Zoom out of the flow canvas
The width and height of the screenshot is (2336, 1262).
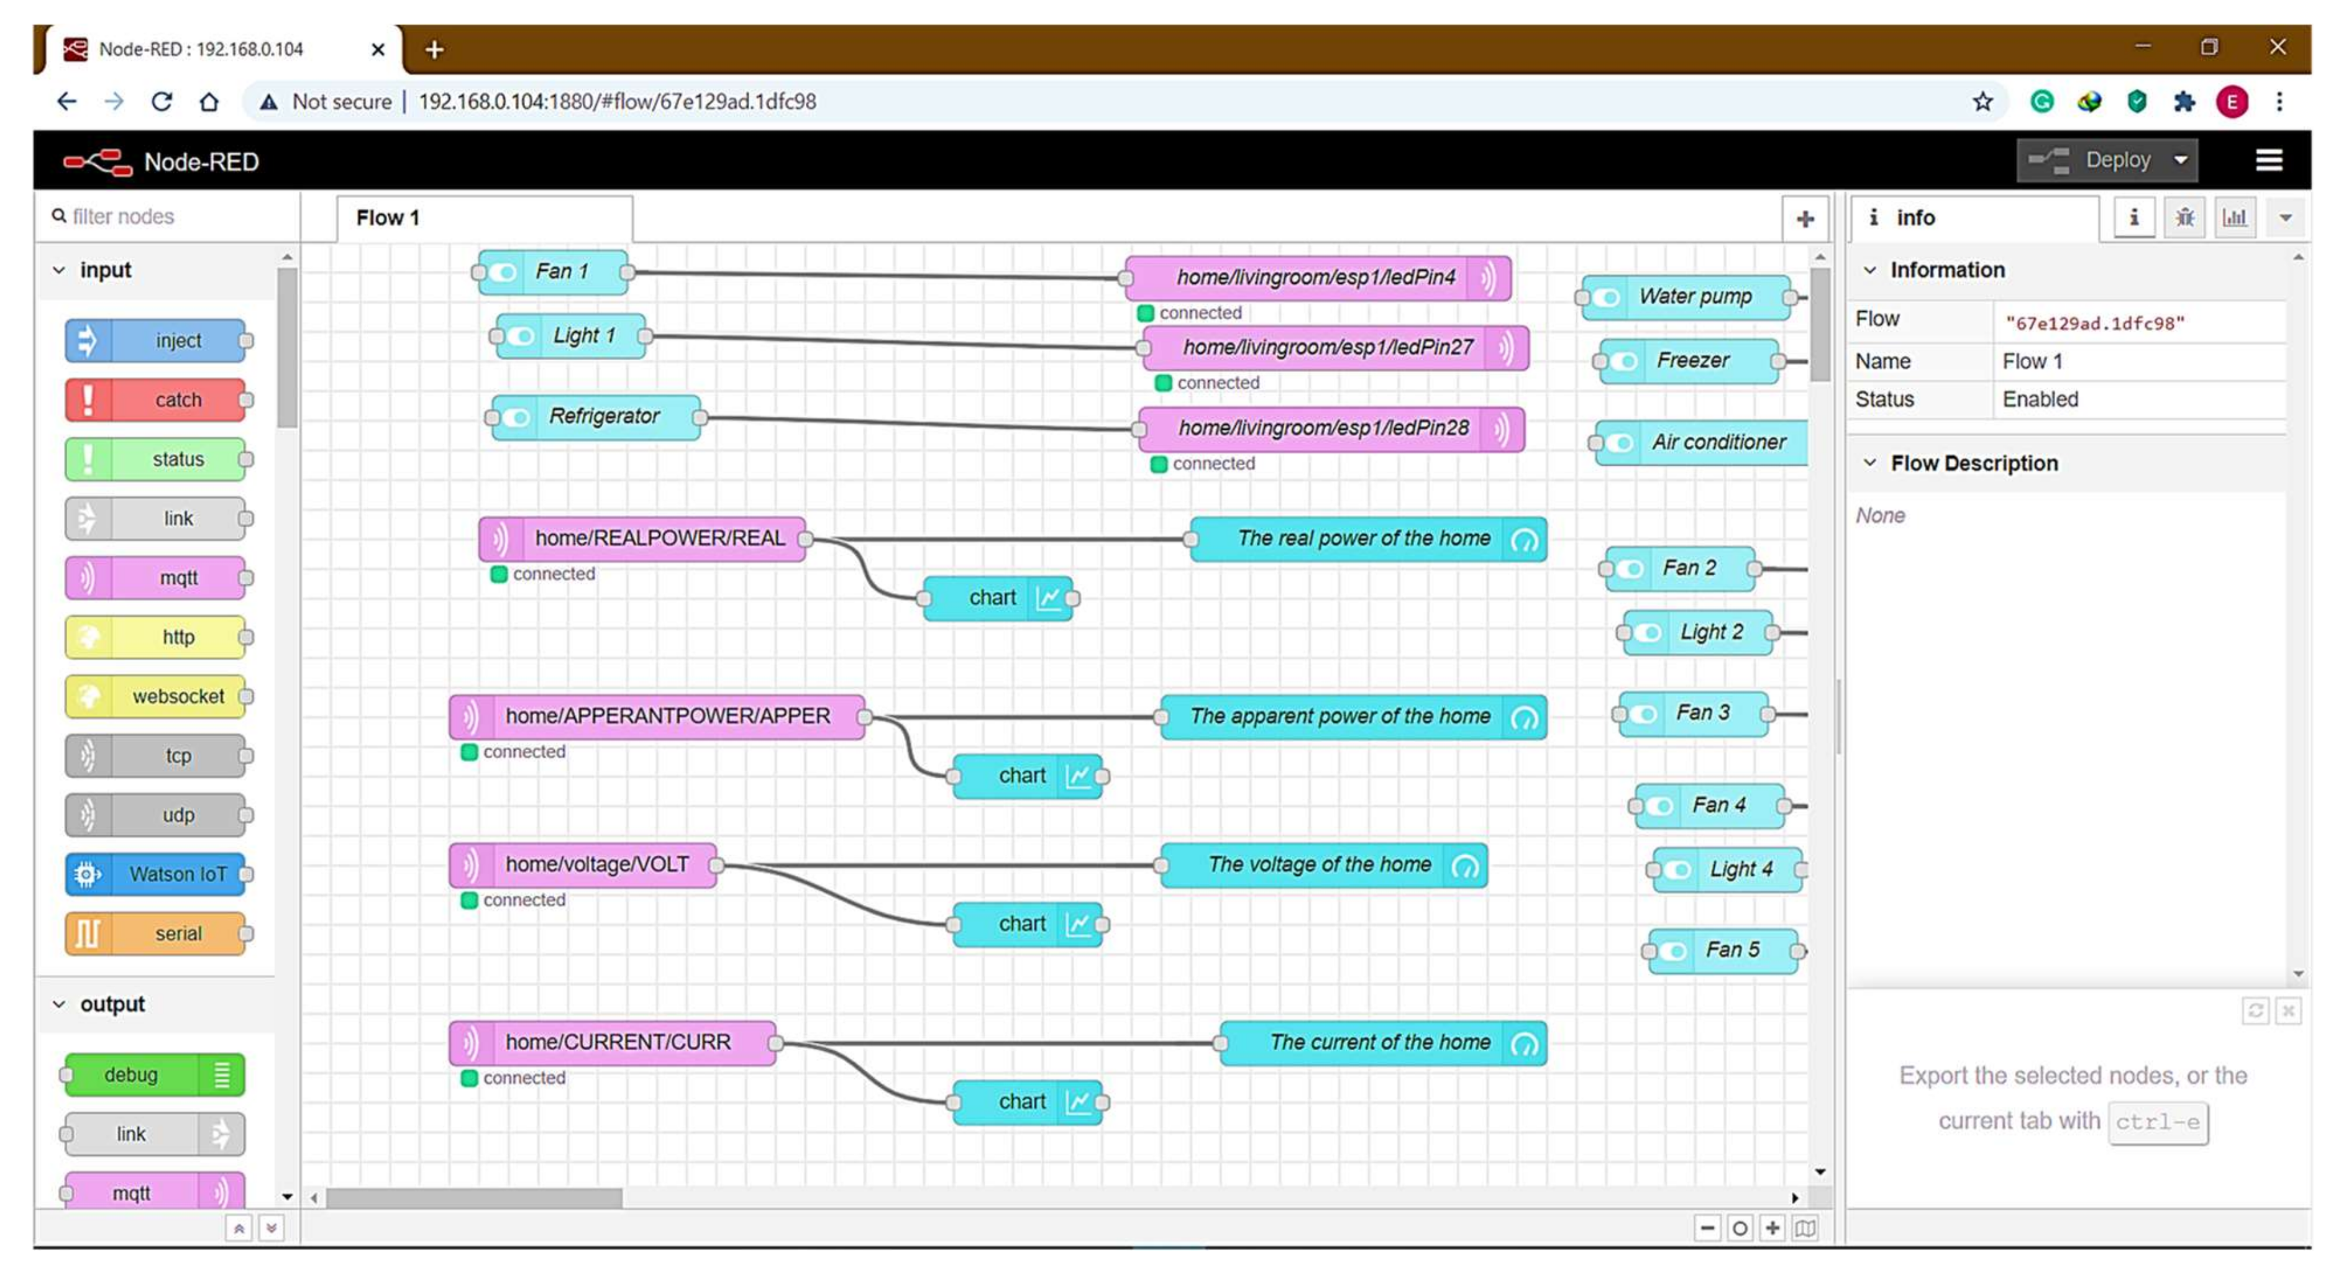(x=1707, y=1228)
